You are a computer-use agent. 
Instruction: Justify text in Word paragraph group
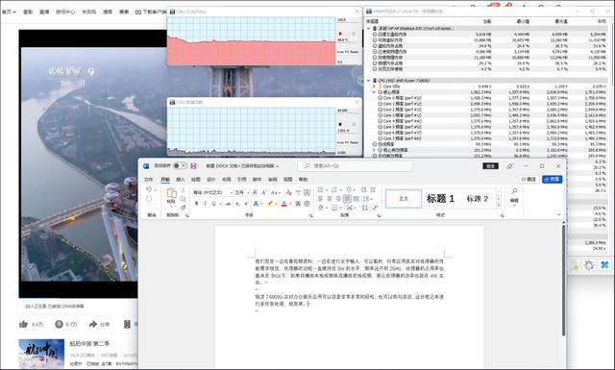347,199
